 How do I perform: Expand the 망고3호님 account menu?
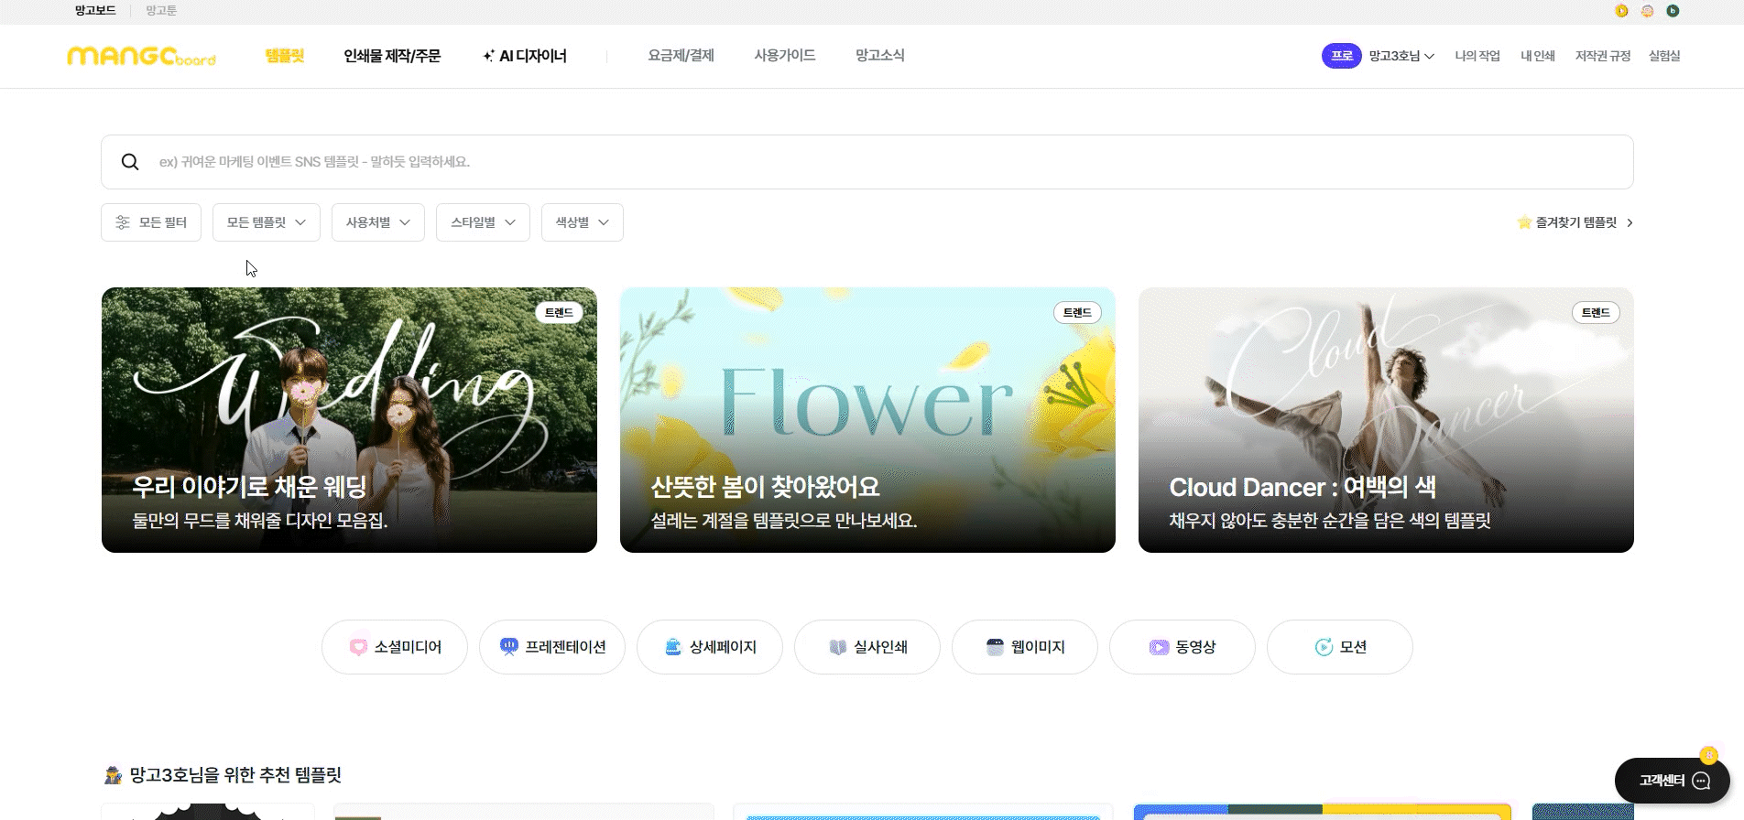(x=1401, y=56)
